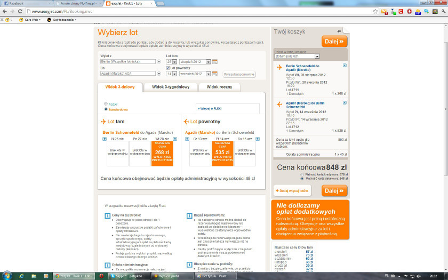Click top Dalej button in basket

(x=334, y=42)
